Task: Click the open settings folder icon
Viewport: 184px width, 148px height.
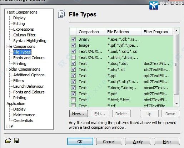Action: coord(8,141)
